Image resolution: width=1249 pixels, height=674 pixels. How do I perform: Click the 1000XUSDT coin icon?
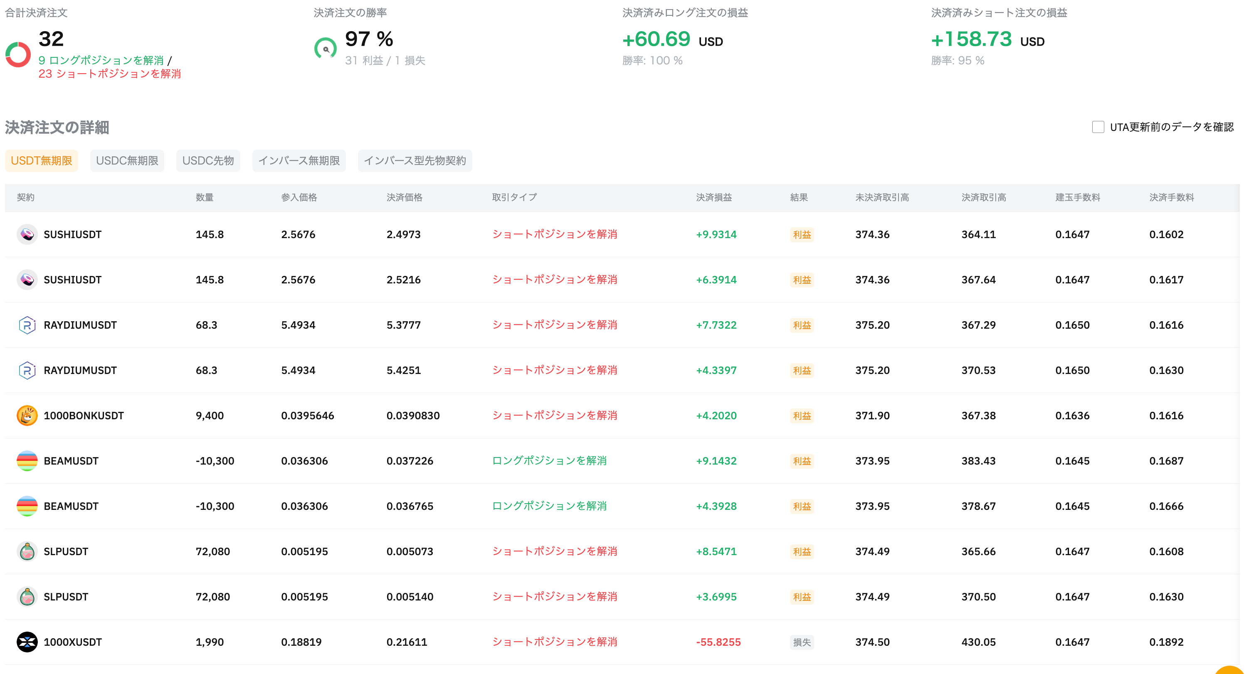pos(27,642)
